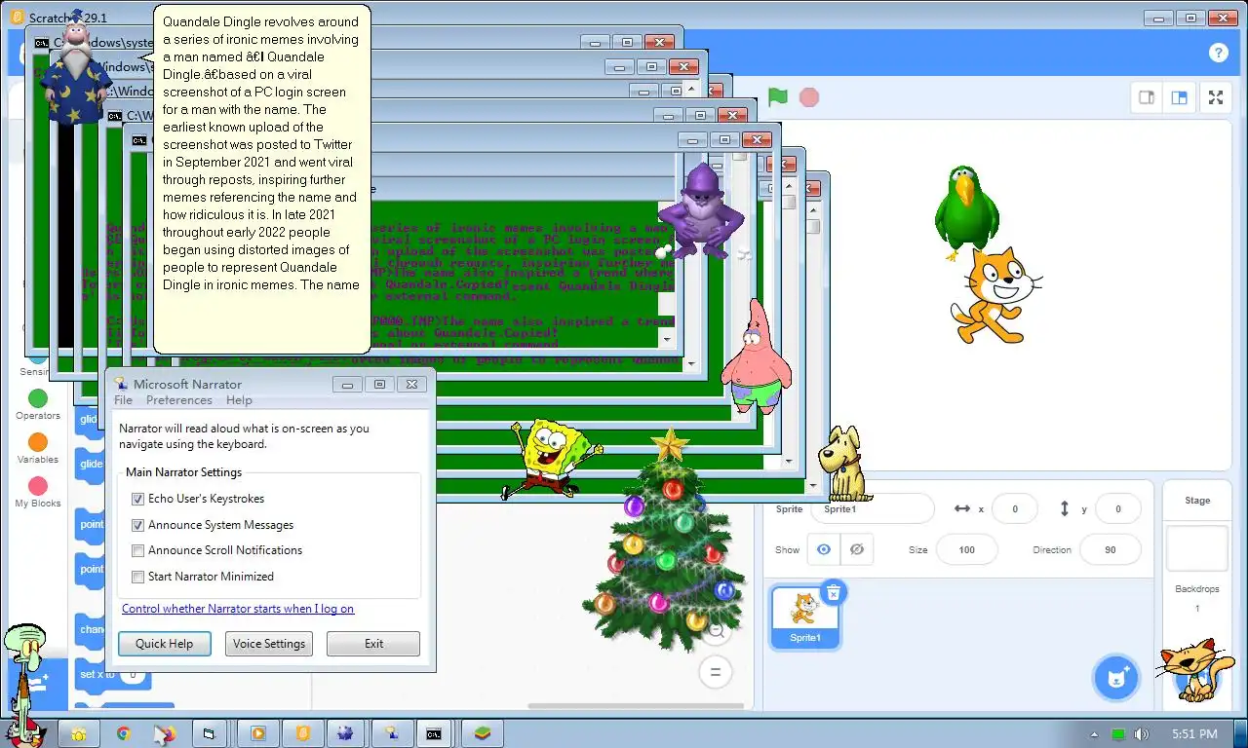Click the Sprite name field Sprite1
The height and width of the screenshot is (748, 1248).
pos(873,508)
